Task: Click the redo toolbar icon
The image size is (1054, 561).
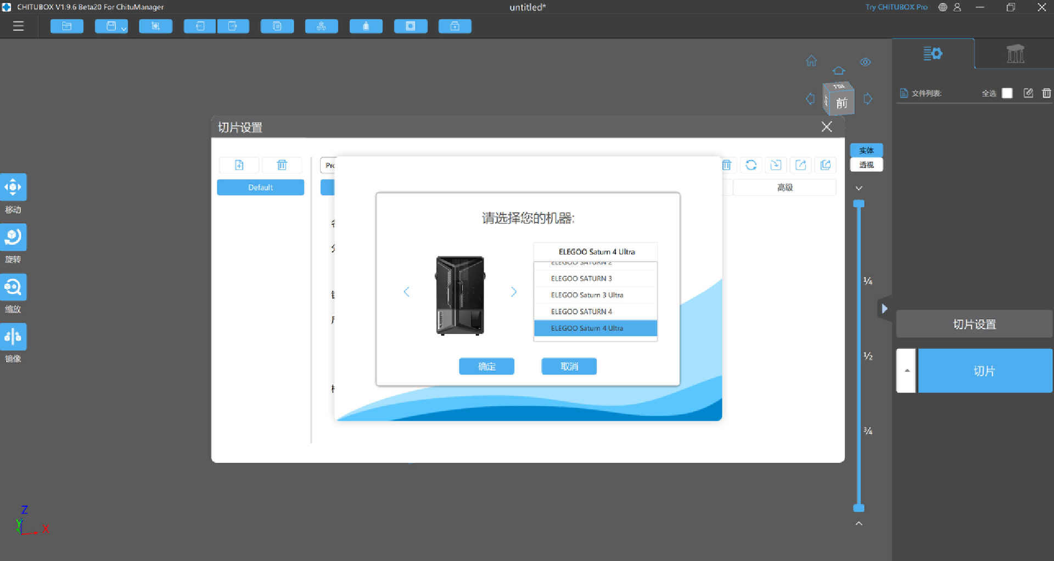Action: tap(233, 26)
